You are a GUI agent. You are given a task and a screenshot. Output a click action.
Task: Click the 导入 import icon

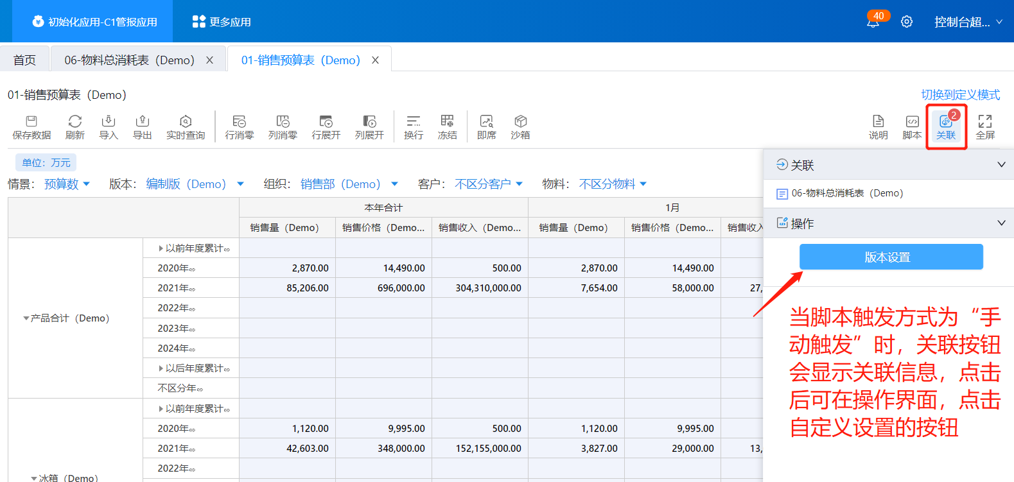click(x=109, y=126)
